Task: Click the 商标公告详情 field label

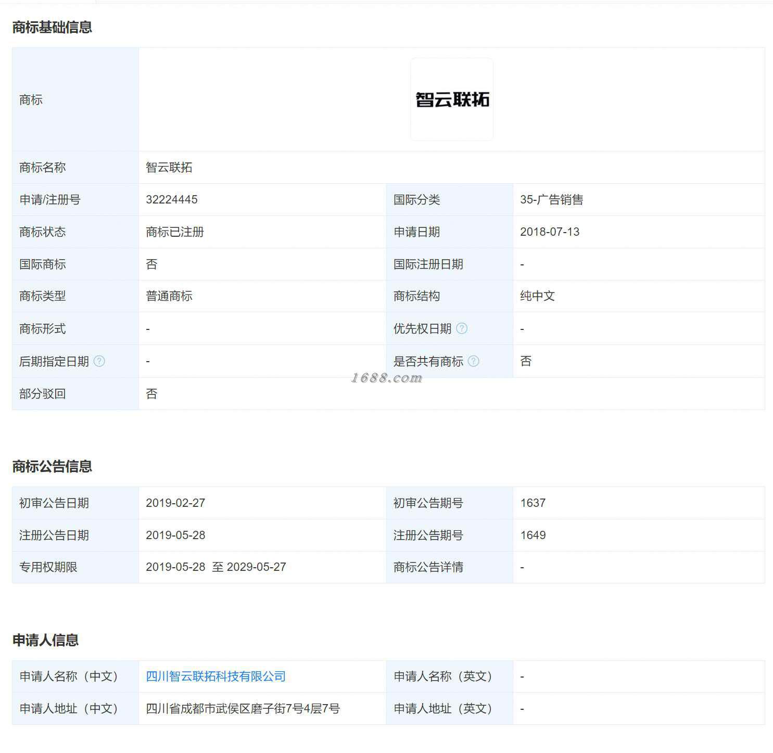Action: 428,567
